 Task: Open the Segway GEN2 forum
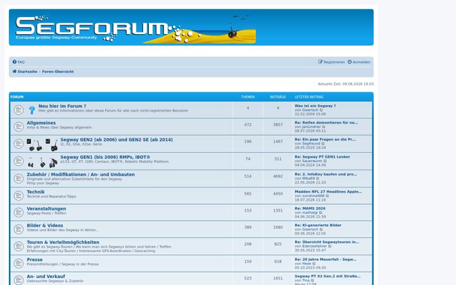coord(117,140)
